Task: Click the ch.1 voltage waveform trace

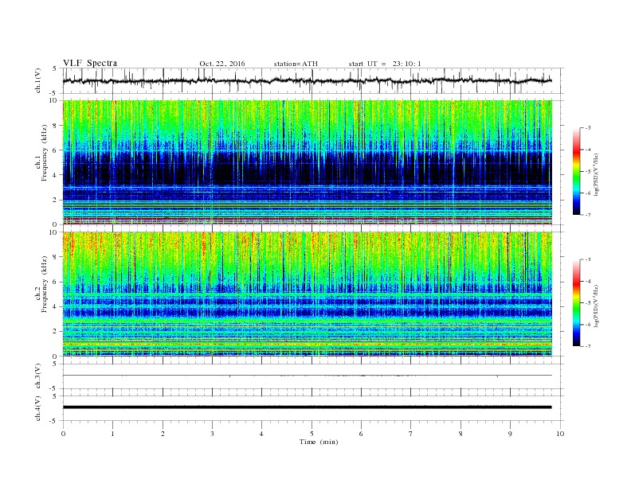Action: pyautogui.click(x=307, y=80)
